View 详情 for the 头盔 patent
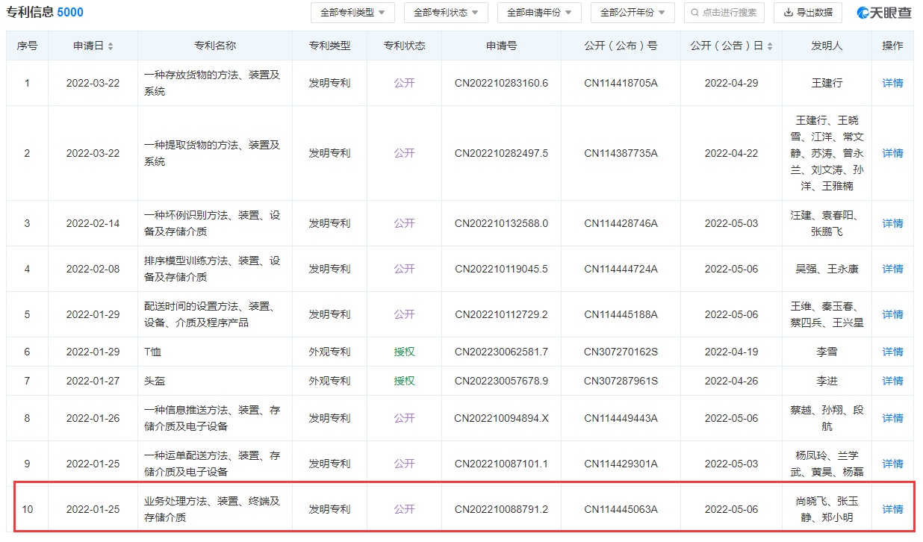This screenshot has height=542, width=923. 892,381
